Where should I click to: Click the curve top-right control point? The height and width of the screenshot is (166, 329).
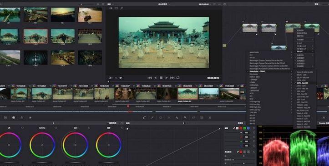(x=220, y=129)
